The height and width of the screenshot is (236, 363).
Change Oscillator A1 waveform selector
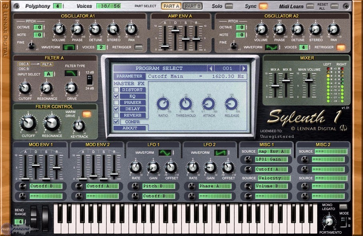coord(69,47)
